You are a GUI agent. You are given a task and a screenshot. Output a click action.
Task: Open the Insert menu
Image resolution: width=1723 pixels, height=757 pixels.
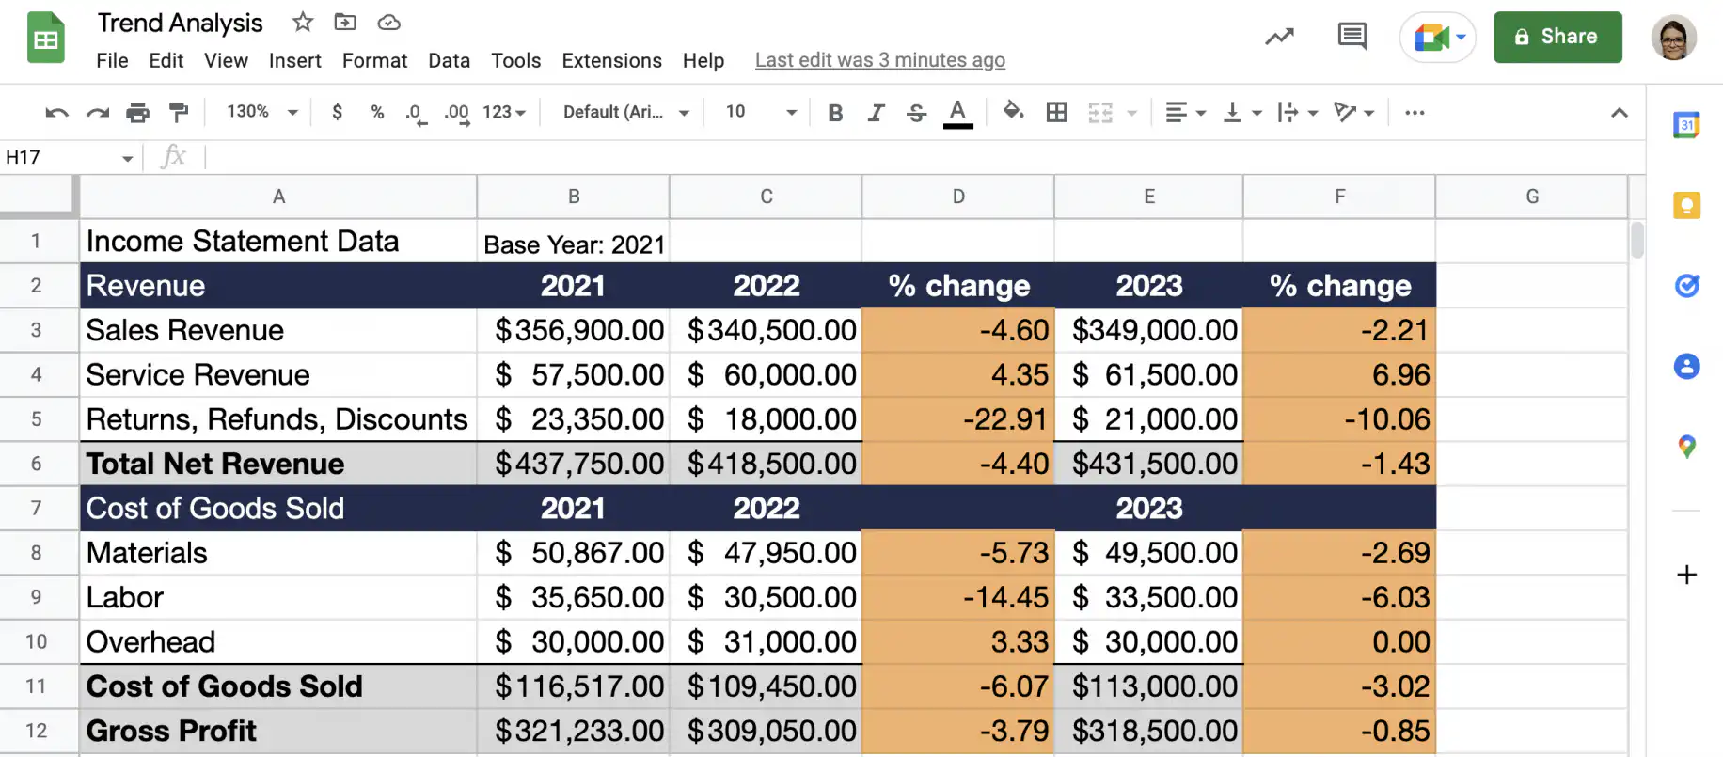click(295, 60)
